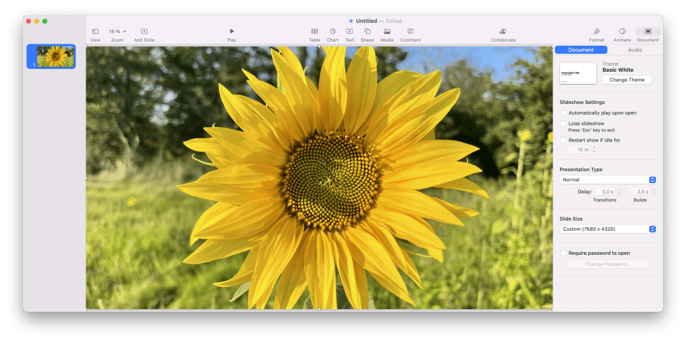The height and width of the screenshot is (342, 686).
Task: Open the View sidebar options icon
Action: (95, 32)
